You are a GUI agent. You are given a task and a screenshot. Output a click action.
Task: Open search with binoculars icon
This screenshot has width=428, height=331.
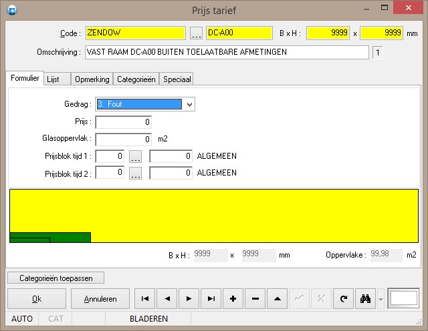366,299
